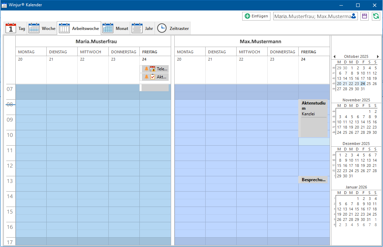This screenshot has width=383, height=247.
Task: Open the Besprechu... appointment at 13:00
Action: pyautogui.click(x=313, y=180)
